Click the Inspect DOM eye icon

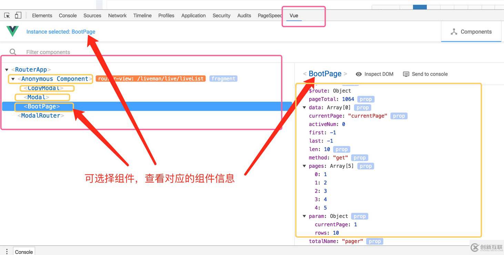(x=359, y=74)
